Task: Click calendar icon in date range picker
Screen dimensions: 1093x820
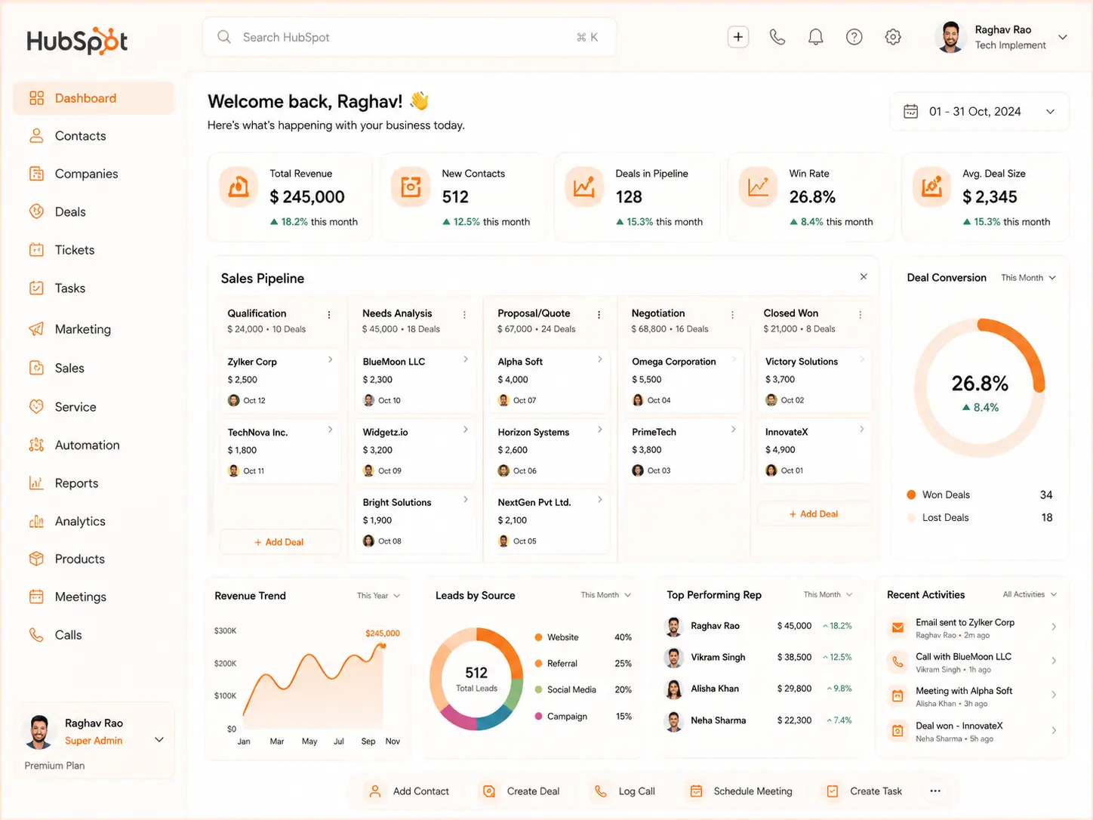Action: tap(911, 112)
